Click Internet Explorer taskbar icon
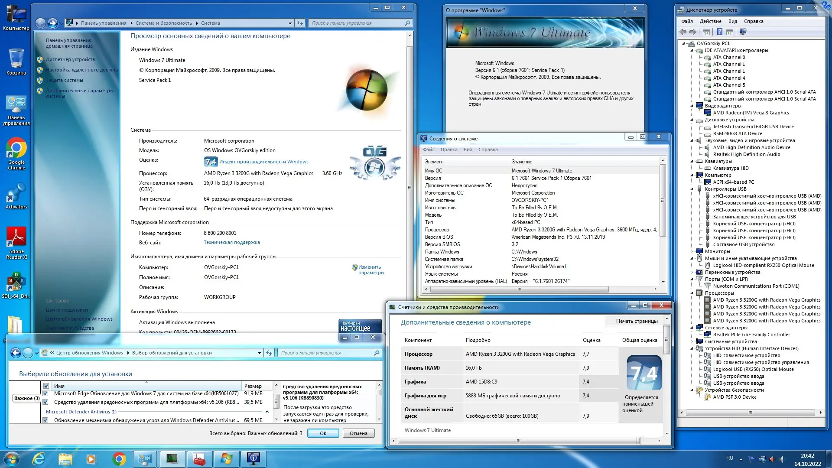This screenshot has height=468, width=832. (x=39, y=458)
